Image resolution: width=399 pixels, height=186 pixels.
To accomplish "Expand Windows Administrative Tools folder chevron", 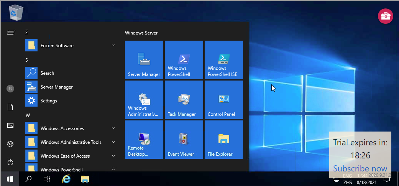I will tap(113, 142).
